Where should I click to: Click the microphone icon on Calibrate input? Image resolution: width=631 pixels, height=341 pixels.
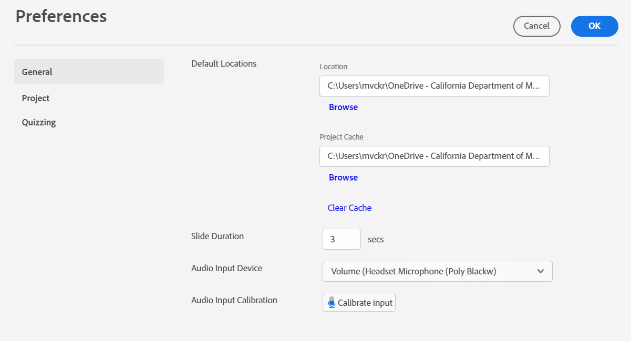pyautogui.click(x=332, y=303)
